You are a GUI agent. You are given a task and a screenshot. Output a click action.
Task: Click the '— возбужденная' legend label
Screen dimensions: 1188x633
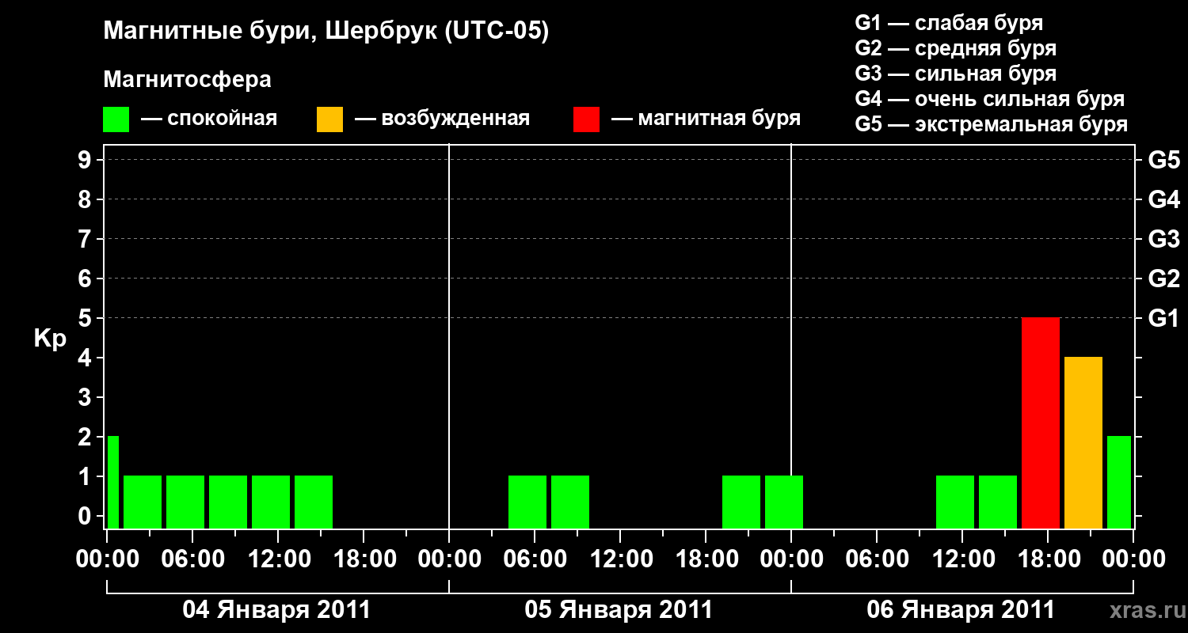coord(442,119)
